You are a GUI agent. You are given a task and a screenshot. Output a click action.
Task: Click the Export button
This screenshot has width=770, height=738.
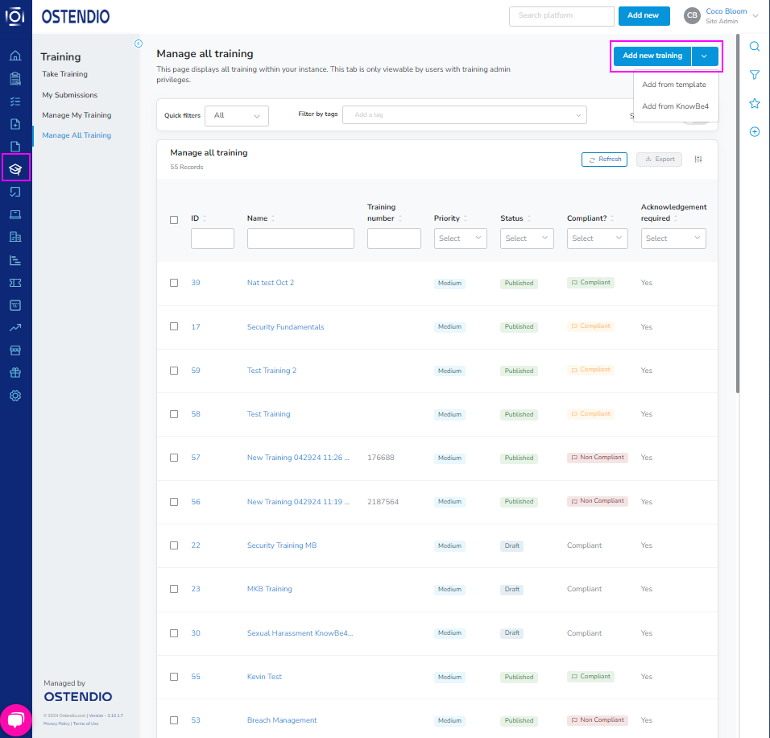pos(659,159)
